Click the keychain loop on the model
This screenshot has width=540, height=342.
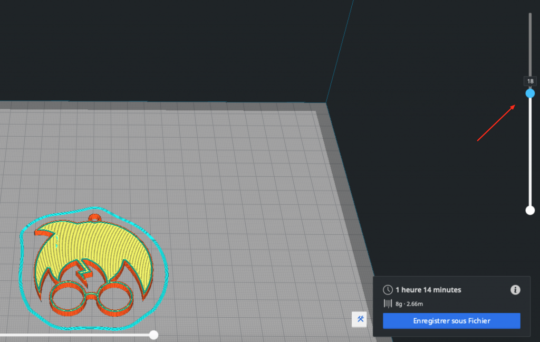95,217
